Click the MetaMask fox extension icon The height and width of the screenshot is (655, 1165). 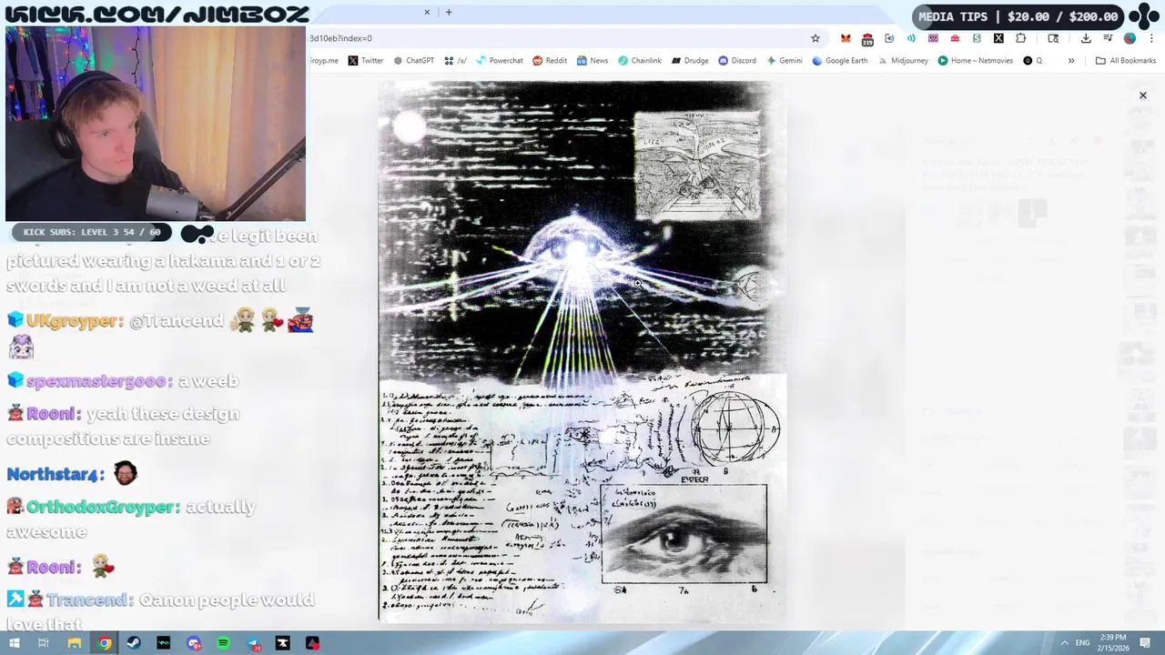coord(846,38)
